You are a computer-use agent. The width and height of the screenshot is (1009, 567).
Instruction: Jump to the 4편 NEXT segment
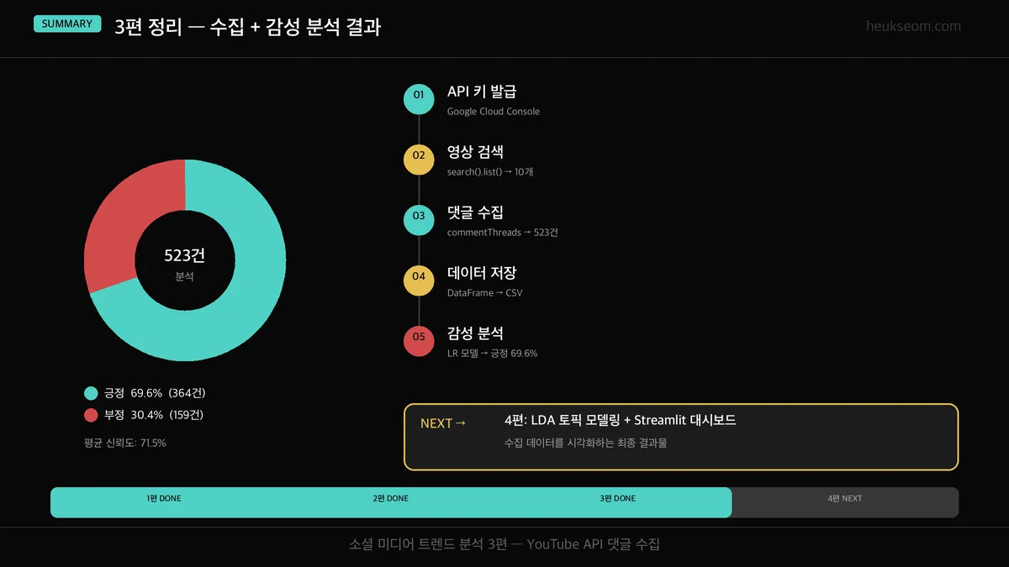click(x=845, y=499)
